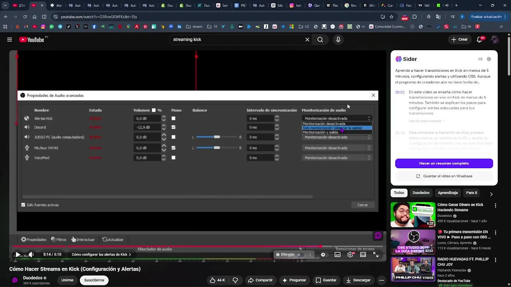
Task: Start voice search with microphone
Action: 338,39
